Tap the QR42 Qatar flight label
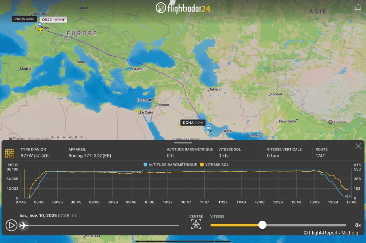Viewport: 366px width, 243px height. click(x=53, y=19)
